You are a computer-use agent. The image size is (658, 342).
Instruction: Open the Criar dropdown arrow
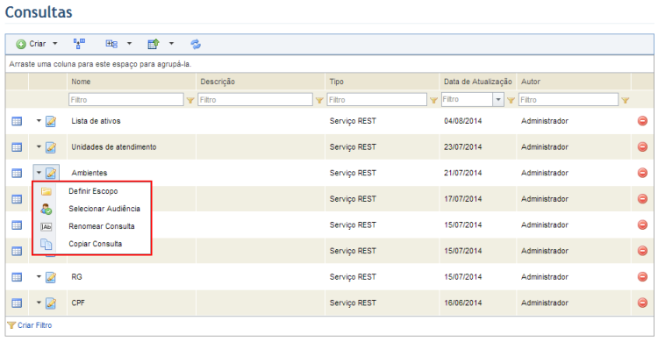tap(55, 44)
